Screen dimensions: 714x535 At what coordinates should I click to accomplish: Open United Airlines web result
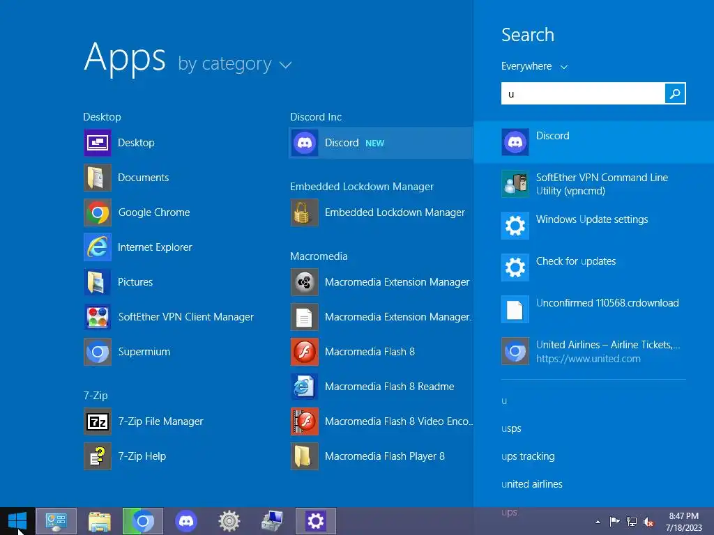click(593, 351)
